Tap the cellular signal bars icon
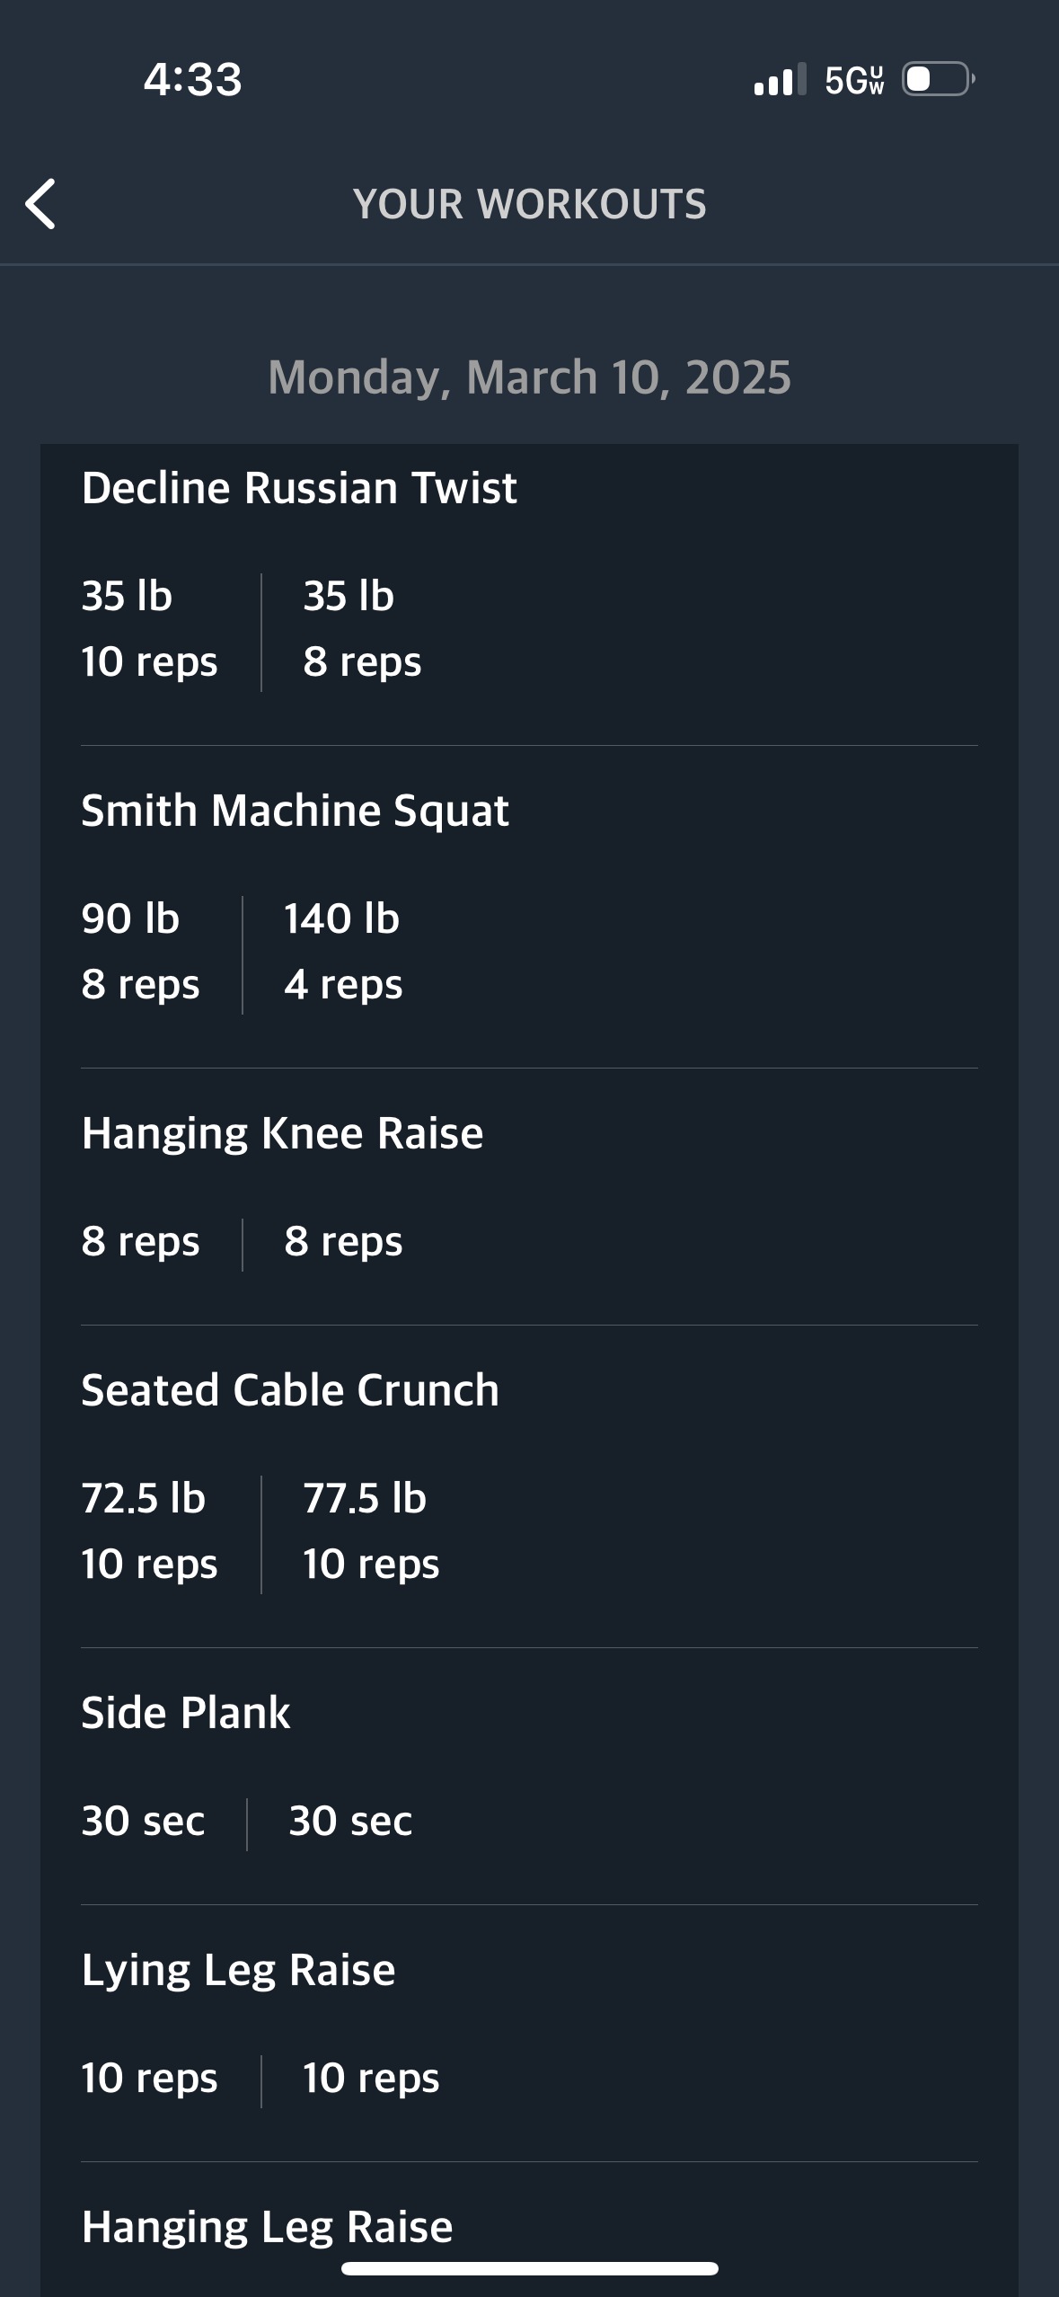The height and width of the screenshot is (2297, 1059). [x=780, y=79]
